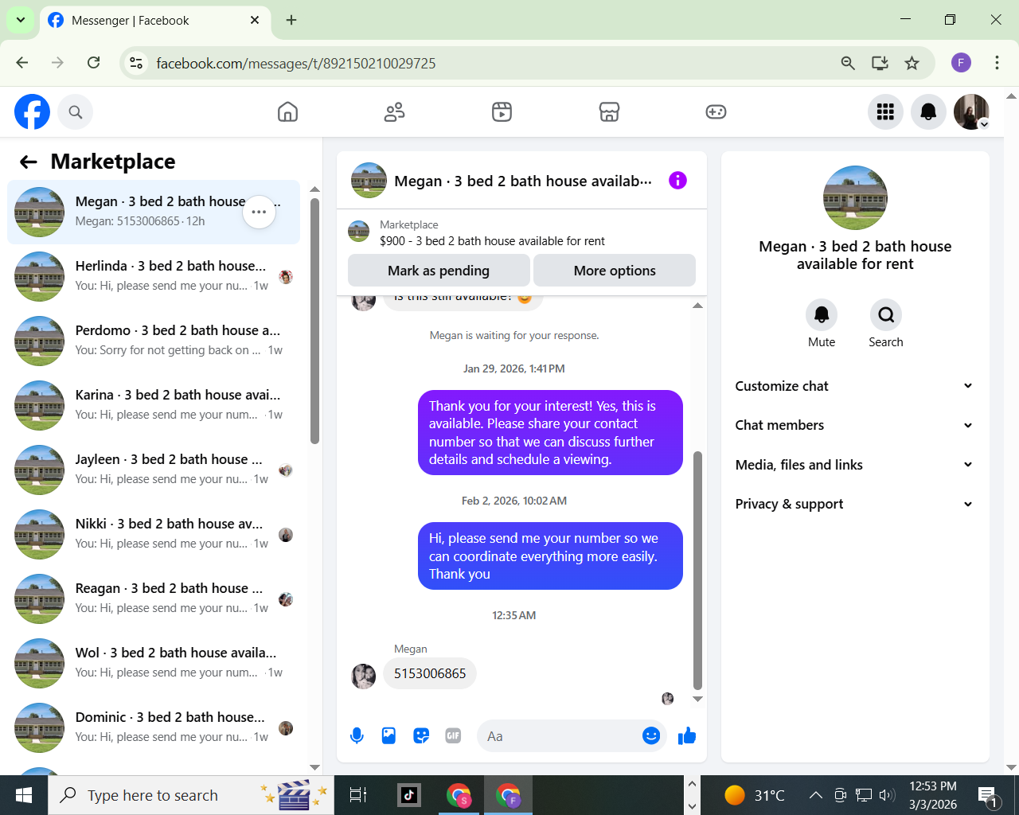Image resolution: width=1019 pixels, height=815 pixels.
Task: Open the Friends icon in top navigation
Action: point(395,112)
